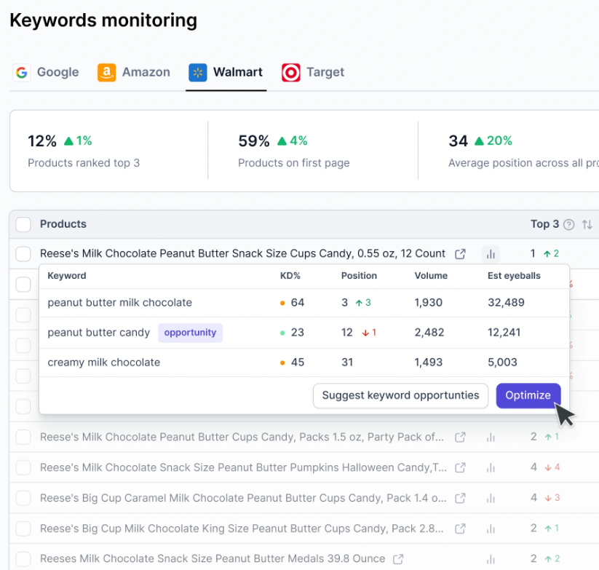The width and height of the screenshot is (599, 570).
Task: Open Reese's Big Cup Caramel product title
Action: click(243, 498)
